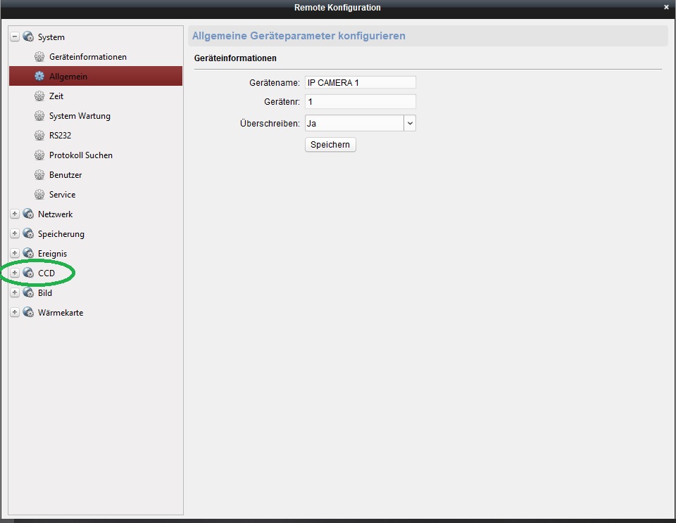This screenshot has height=523, width=676.
Task: Click the gear icon beside Service
Action: (39, 195)
